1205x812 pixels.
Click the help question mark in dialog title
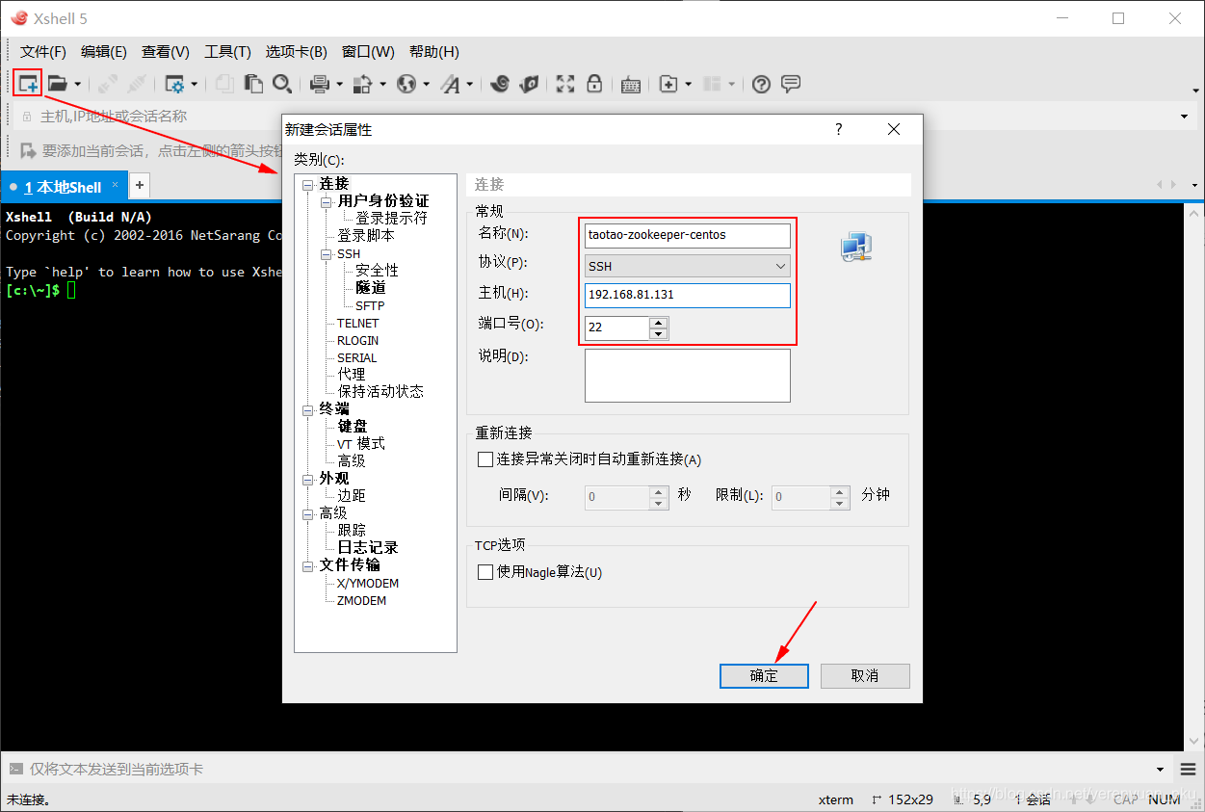[839, 129]
